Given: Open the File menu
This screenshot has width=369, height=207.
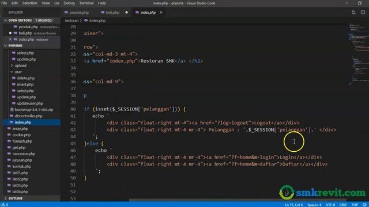Looking at the screenshot, I should click(4, 3).
